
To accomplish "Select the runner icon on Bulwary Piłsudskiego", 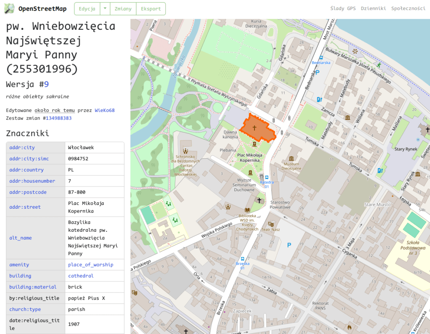I will (379, 65).
